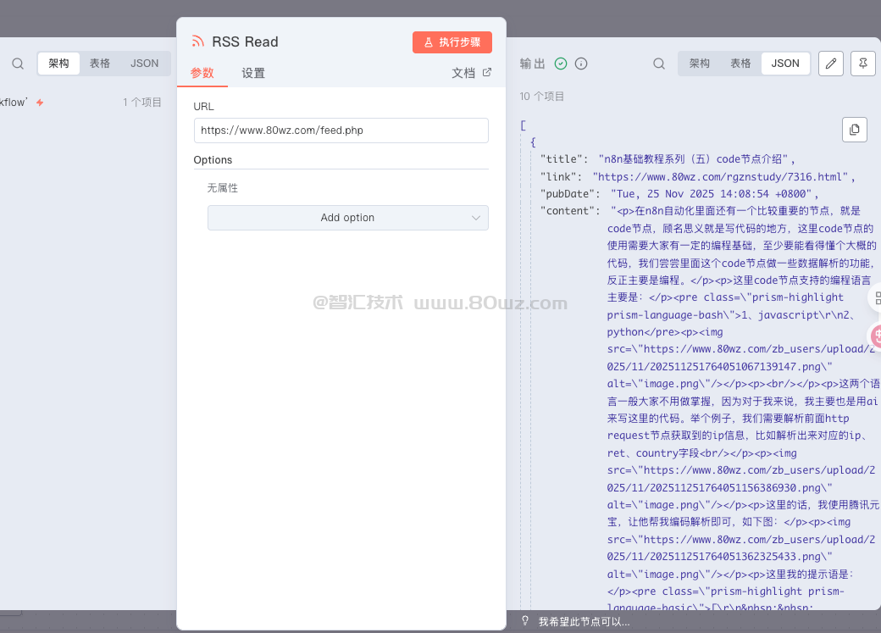Click the search icon in the input panel
881x633 pixels.
18,64
